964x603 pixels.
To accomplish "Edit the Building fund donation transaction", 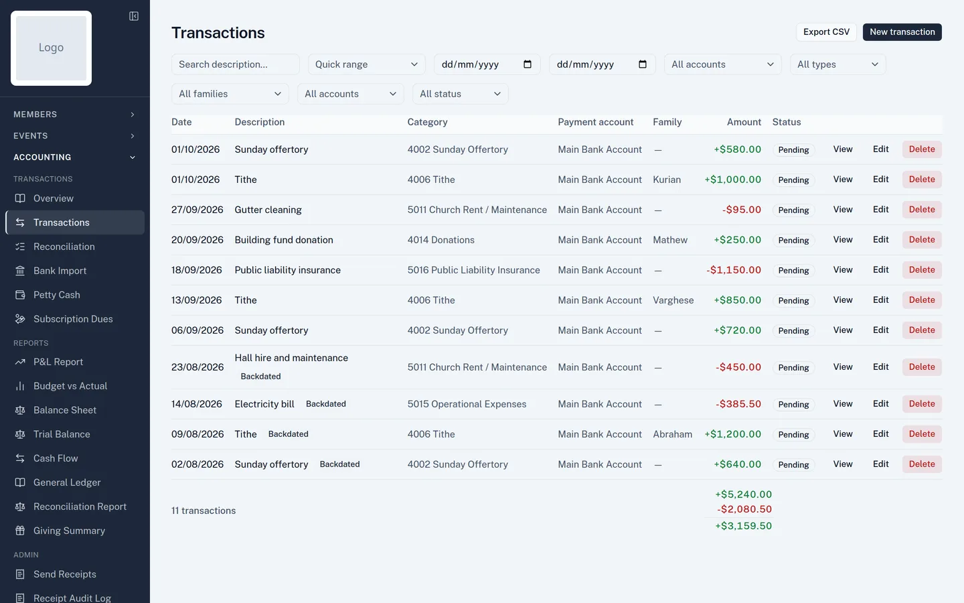I will tap(880, 240).
